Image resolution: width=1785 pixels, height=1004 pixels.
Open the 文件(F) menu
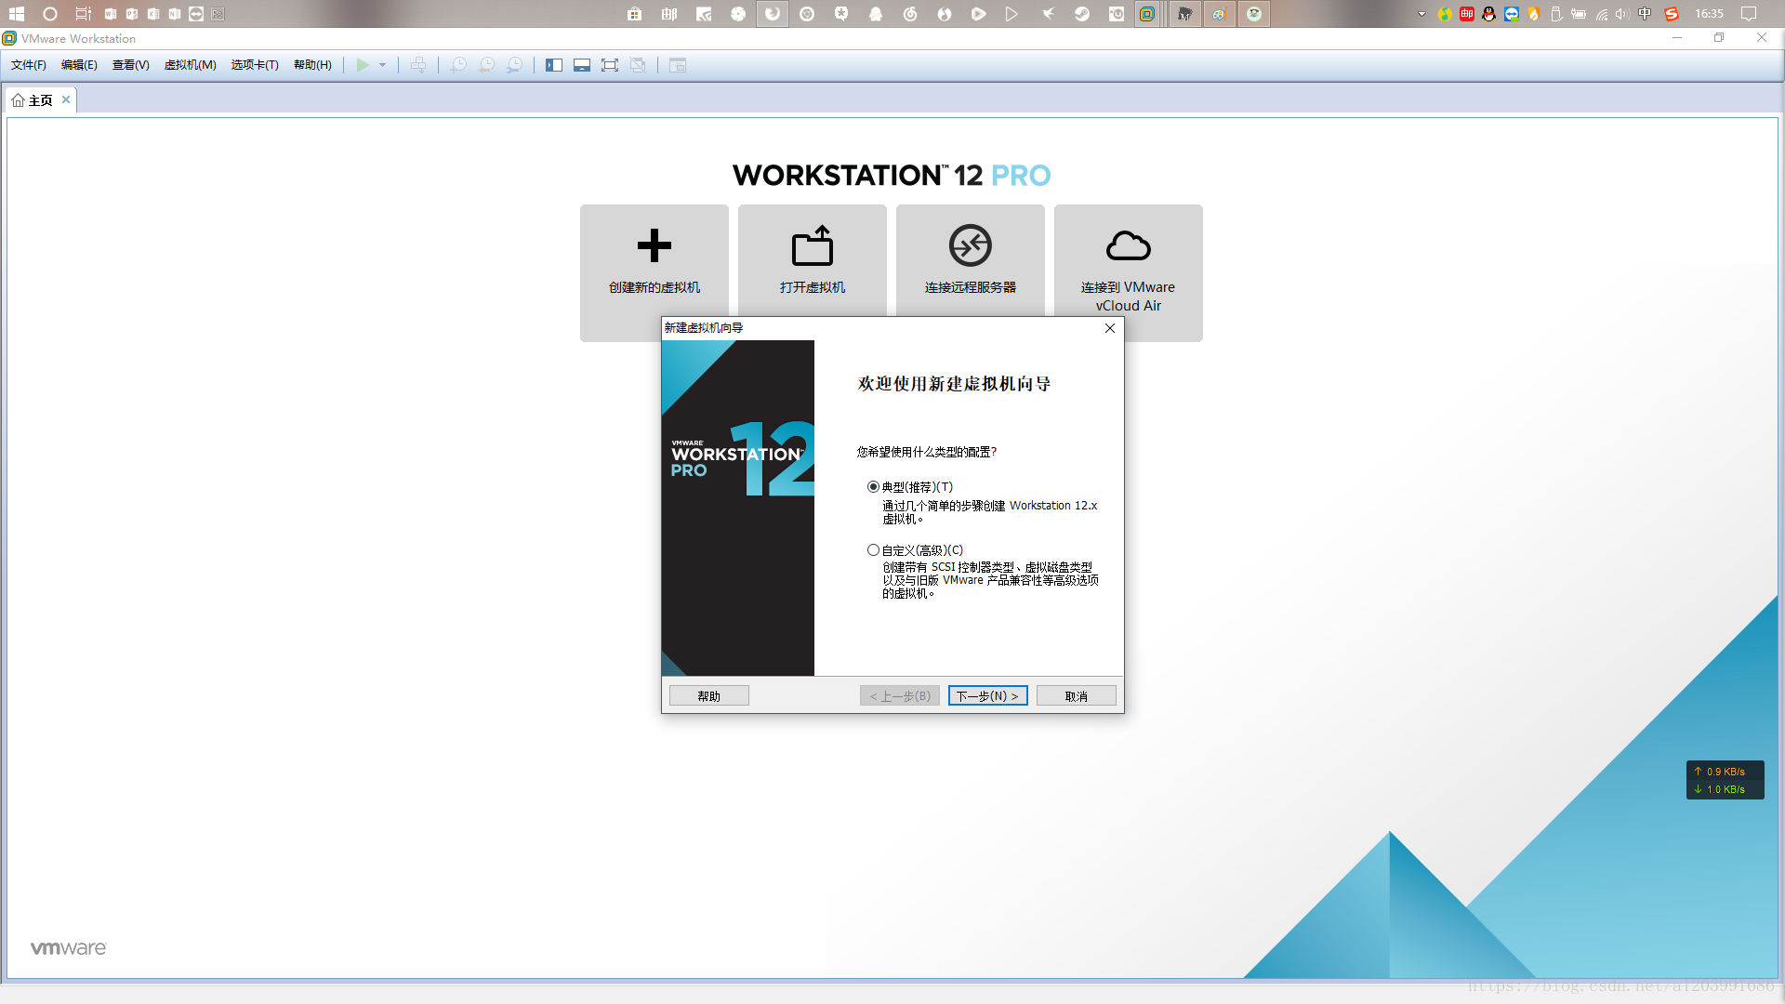pyautogui.click(x=28, y=65)
